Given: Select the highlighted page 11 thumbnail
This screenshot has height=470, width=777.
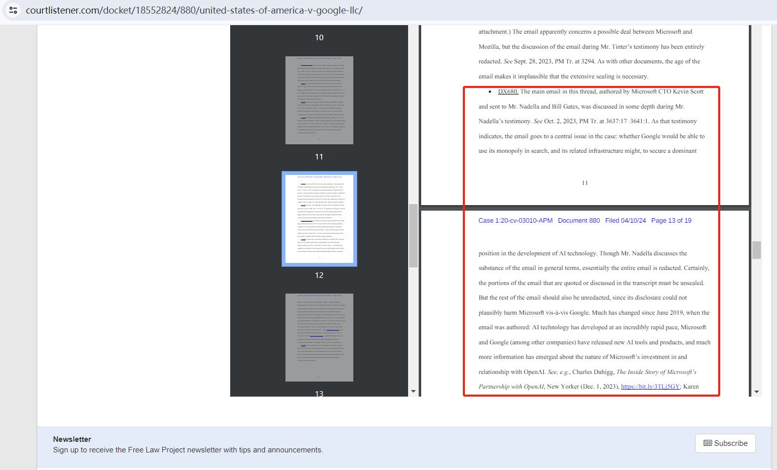Looking at the screenshot, I should [x=319, y=219].
